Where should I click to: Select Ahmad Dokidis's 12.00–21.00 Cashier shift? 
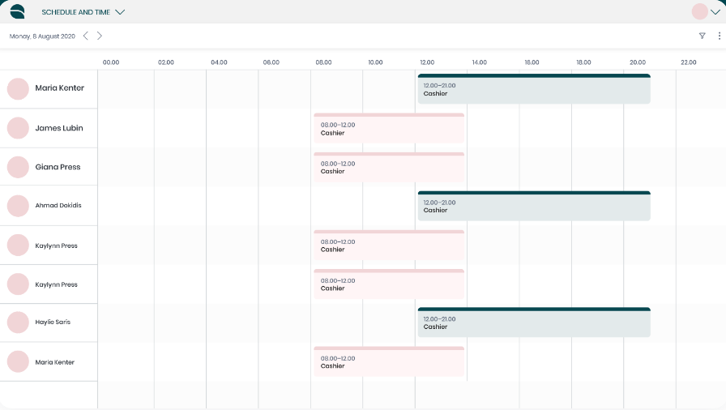(533, 207)
